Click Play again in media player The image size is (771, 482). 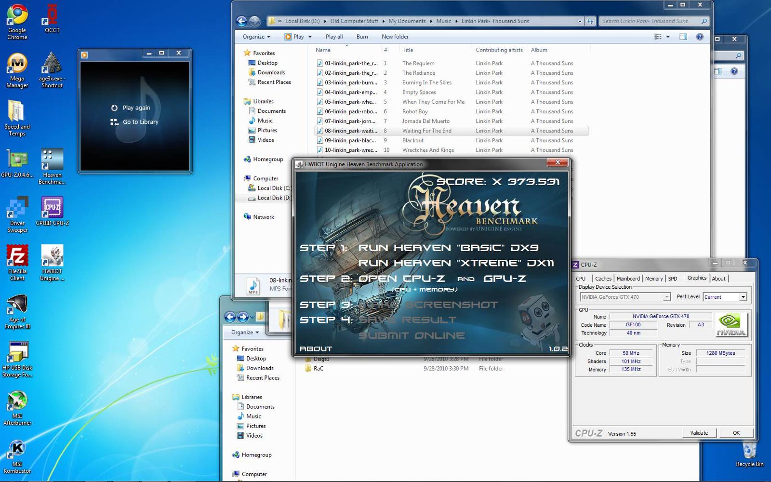point(131,108)
